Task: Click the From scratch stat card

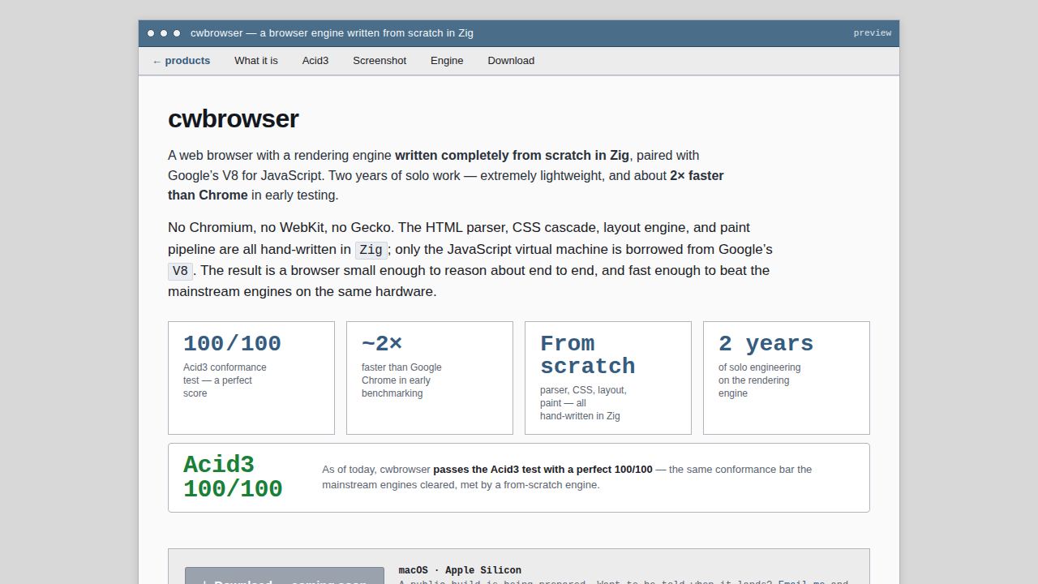Action: pyautogui.click(x=608, y=378)
